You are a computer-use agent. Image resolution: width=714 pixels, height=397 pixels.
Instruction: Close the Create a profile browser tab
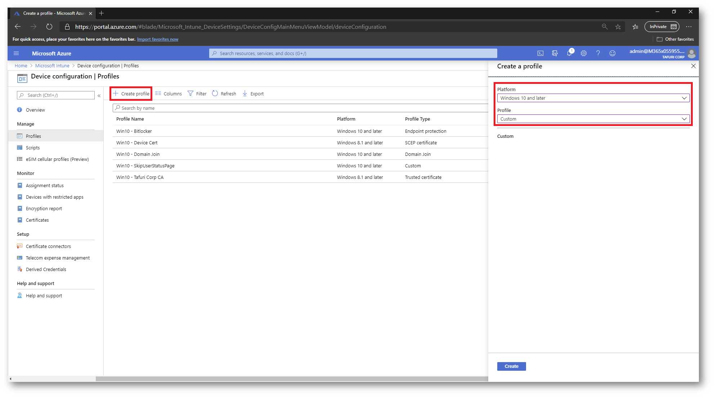point(91,13)
